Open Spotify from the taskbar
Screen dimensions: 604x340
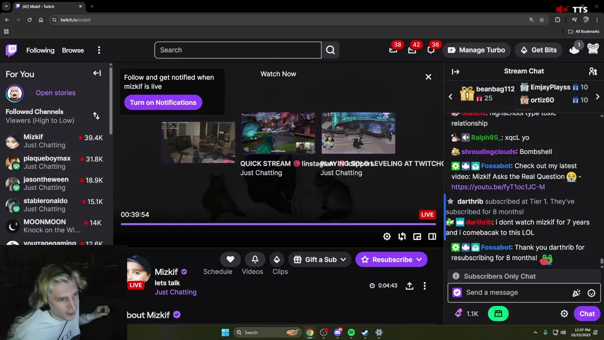(351, 332)
